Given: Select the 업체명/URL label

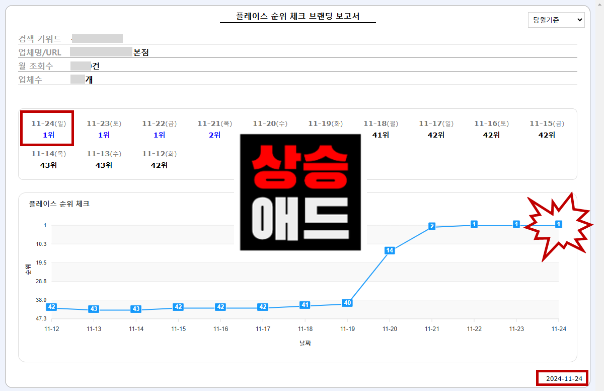Looking at the screenshot, I should coord(40,52).
